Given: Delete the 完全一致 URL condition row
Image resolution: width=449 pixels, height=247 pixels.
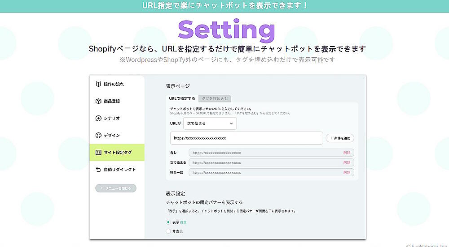Looking at the screenshot, I should click(347, 172).
